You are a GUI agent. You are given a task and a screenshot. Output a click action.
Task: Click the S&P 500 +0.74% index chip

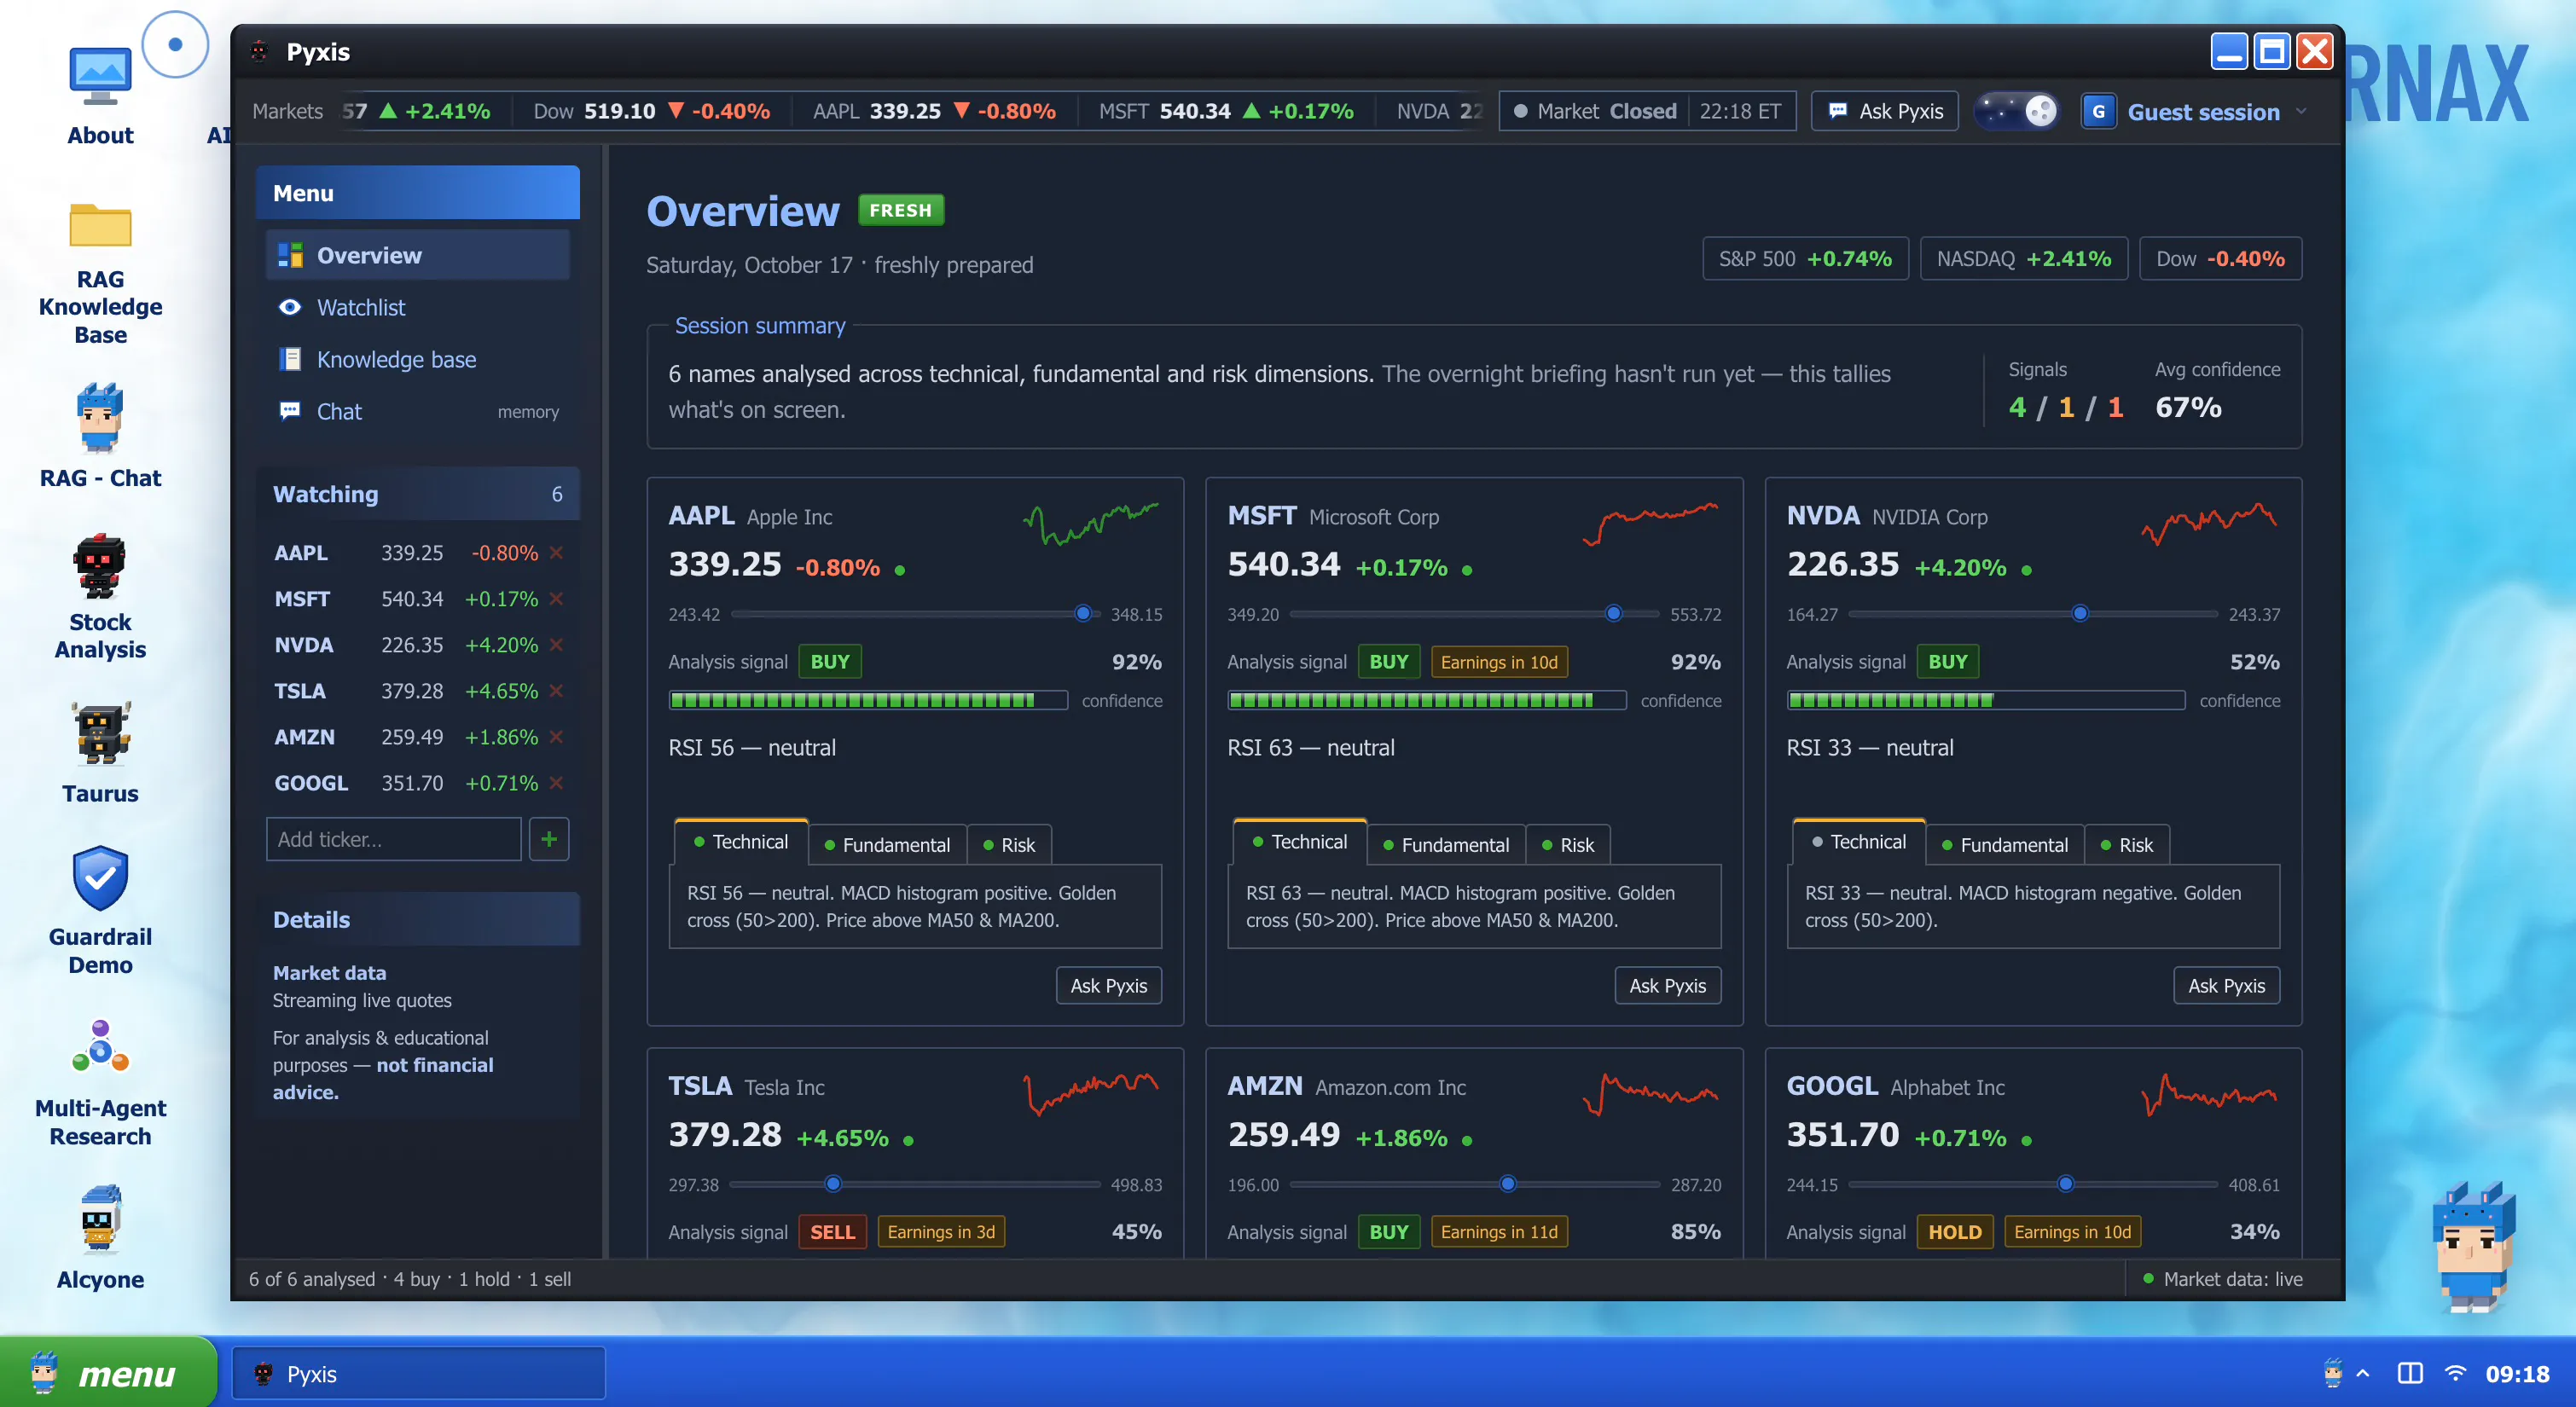click(1805, 258)
